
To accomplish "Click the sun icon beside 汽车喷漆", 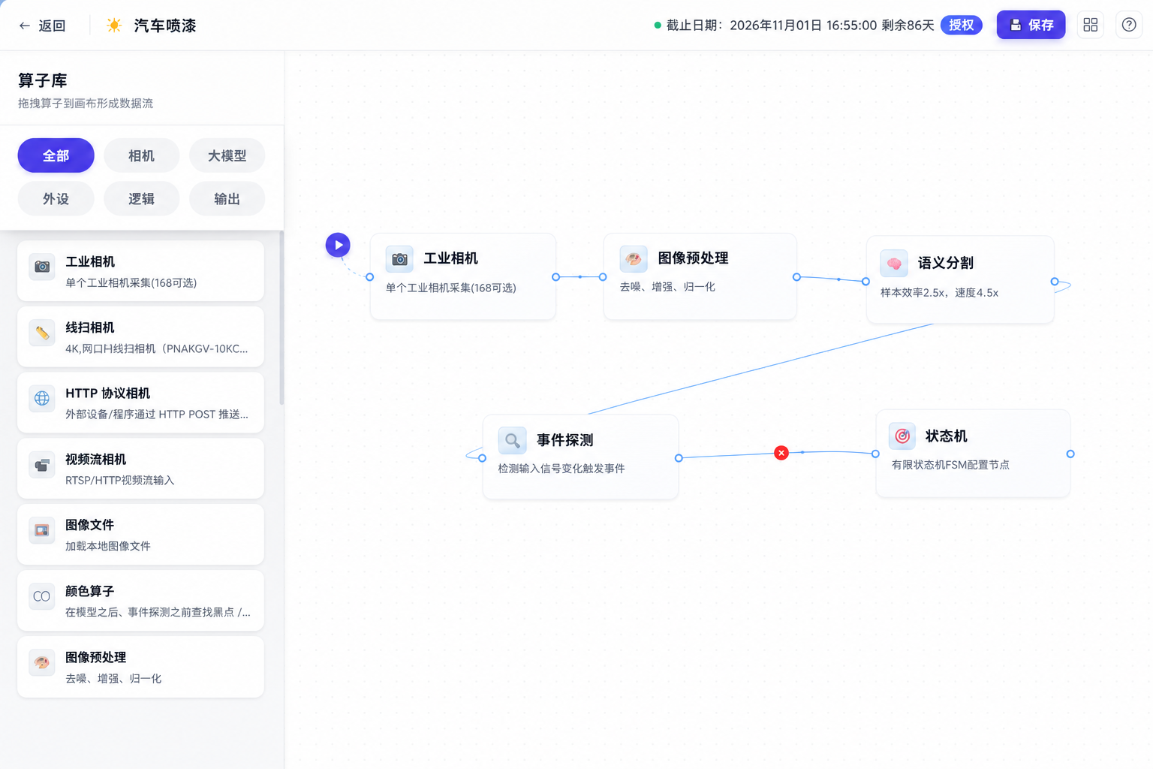I will (114, 26).
